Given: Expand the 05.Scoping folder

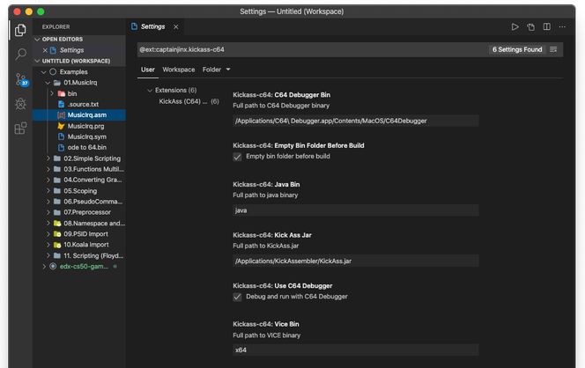Looking at the screenshot, I should 48,190.
